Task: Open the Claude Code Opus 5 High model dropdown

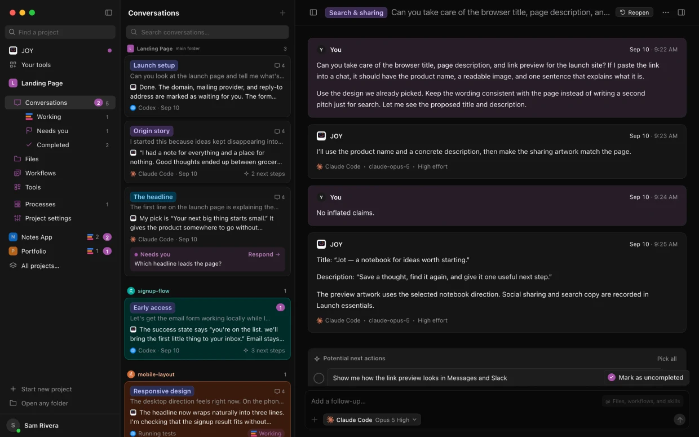Action: click(372, 420)
